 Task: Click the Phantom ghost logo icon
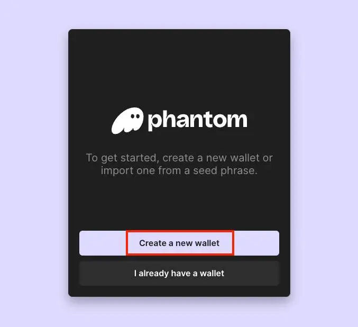coord(127,121)
